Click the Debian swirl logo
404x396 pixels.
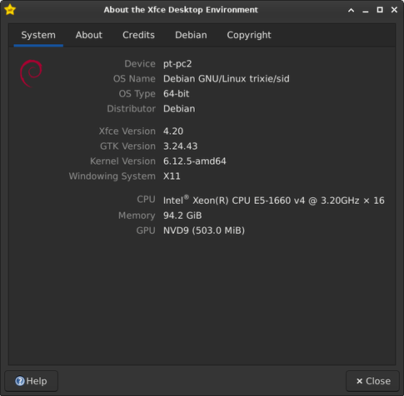pos(31,73)
